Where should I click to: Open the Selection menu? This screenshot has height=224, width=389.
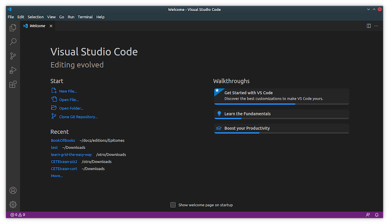pos(35,17)
